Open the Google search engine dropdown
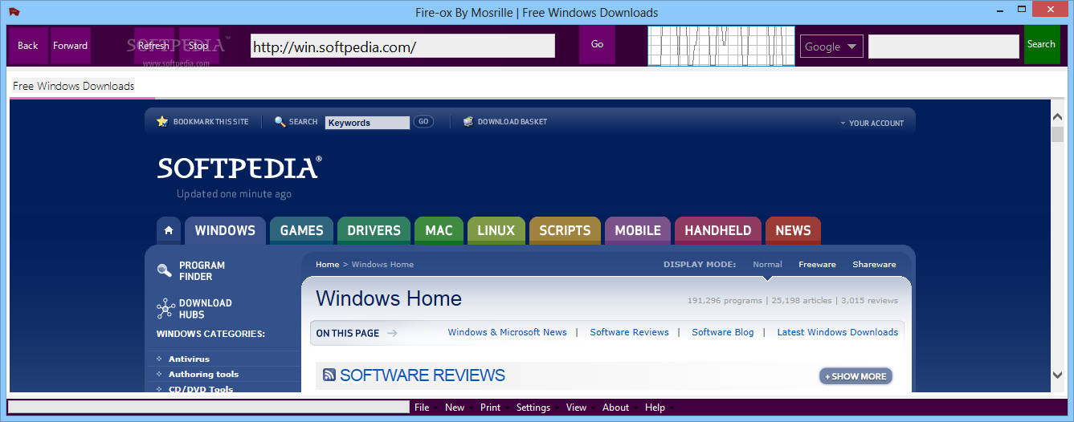This screenshot has width=1074, height=422. click(x=831, y=47)
